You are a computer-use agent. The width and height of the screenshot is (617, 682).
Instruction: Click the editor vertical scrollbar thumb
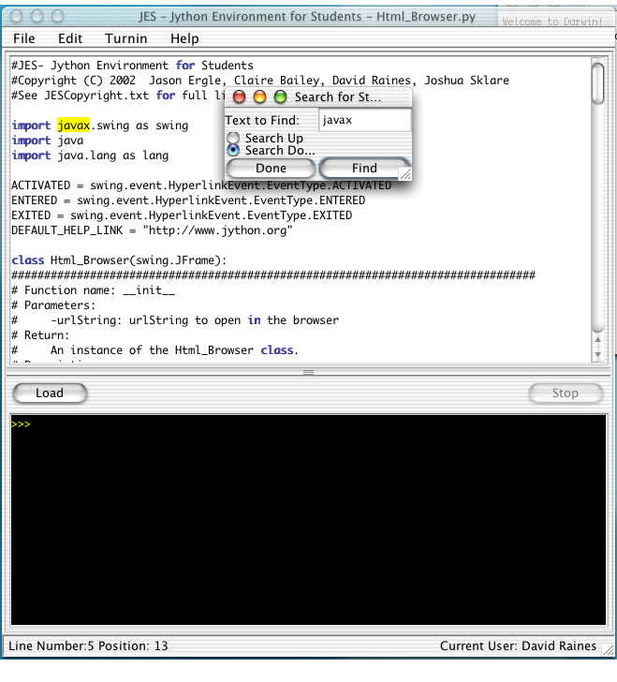[598, 83]
